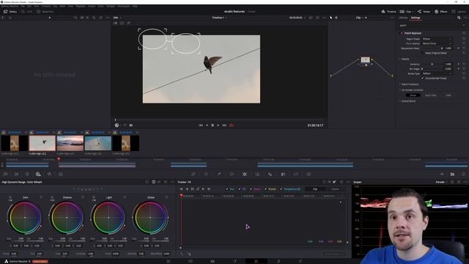Toggle the Perspective 3D tracking checkbox
Viewport: 469px width, 264px height.
click(x=281, y=189)
